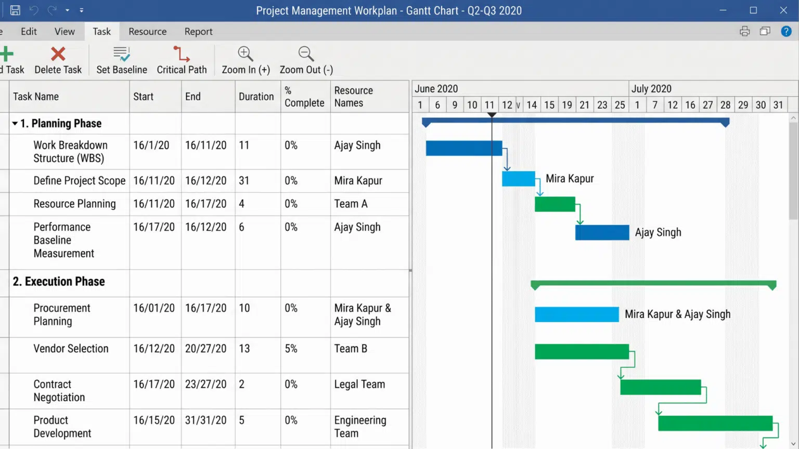Click the Redo arrow icon

[52, 10]
